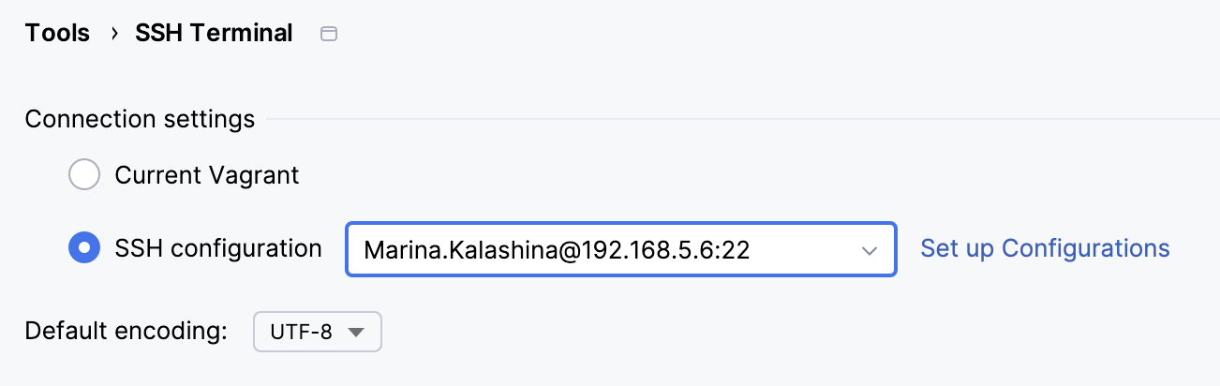
Task: Click the project-level icon beside SSH Terminal
Action: (329, 35)
